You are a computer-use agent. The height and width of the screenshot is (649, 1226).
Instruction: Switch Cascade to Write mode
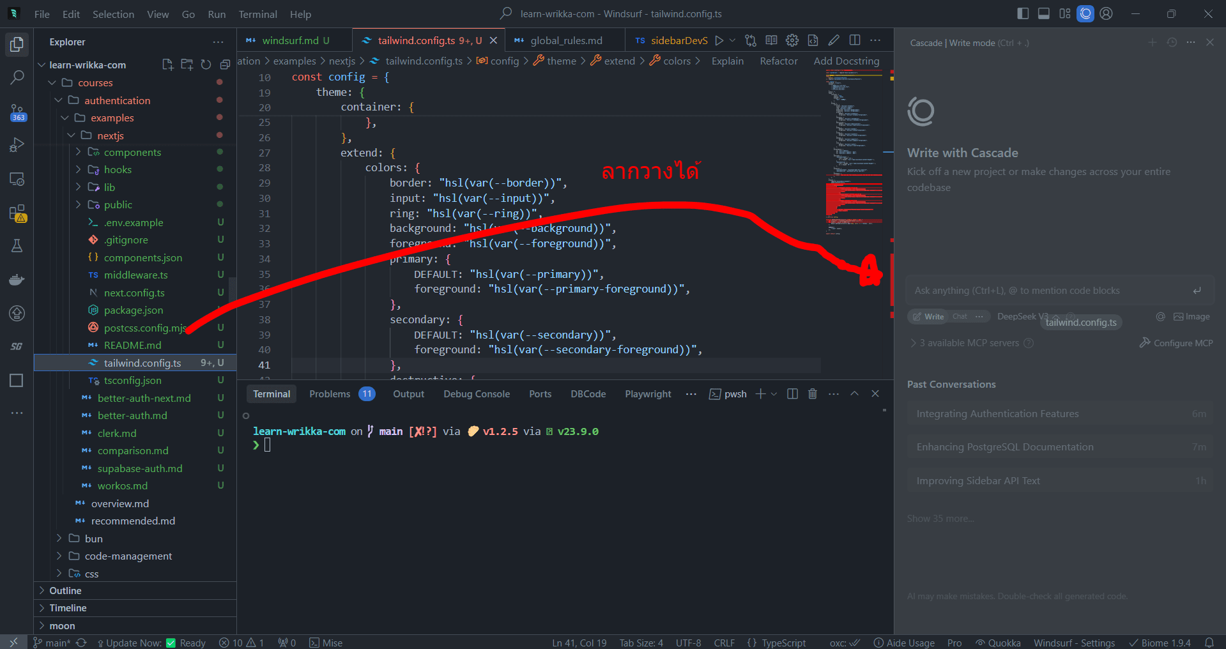928,316
